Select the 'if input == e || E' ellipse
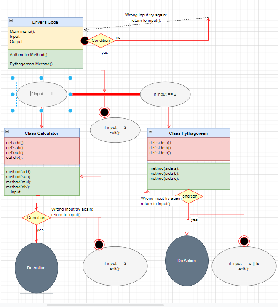278x307 pixels. pyautogui.click(x=244, y=266)
